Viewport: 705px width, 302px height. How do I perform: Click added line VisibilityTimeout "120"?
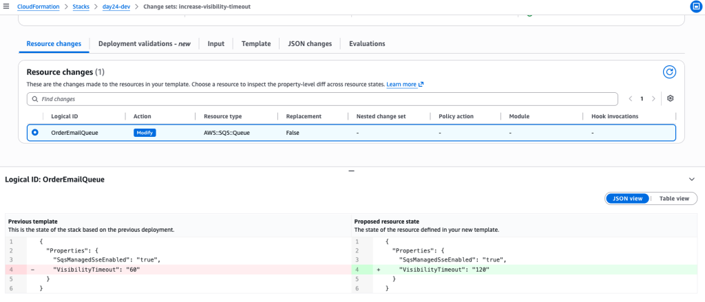point(444,270)
